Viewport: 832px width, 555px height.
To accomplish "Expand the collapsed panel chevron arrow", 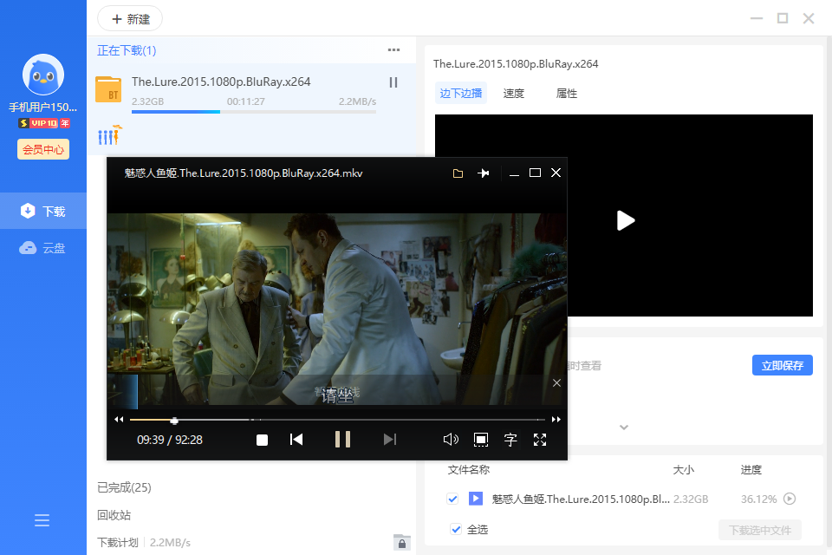I will click(x=623, y=427).
